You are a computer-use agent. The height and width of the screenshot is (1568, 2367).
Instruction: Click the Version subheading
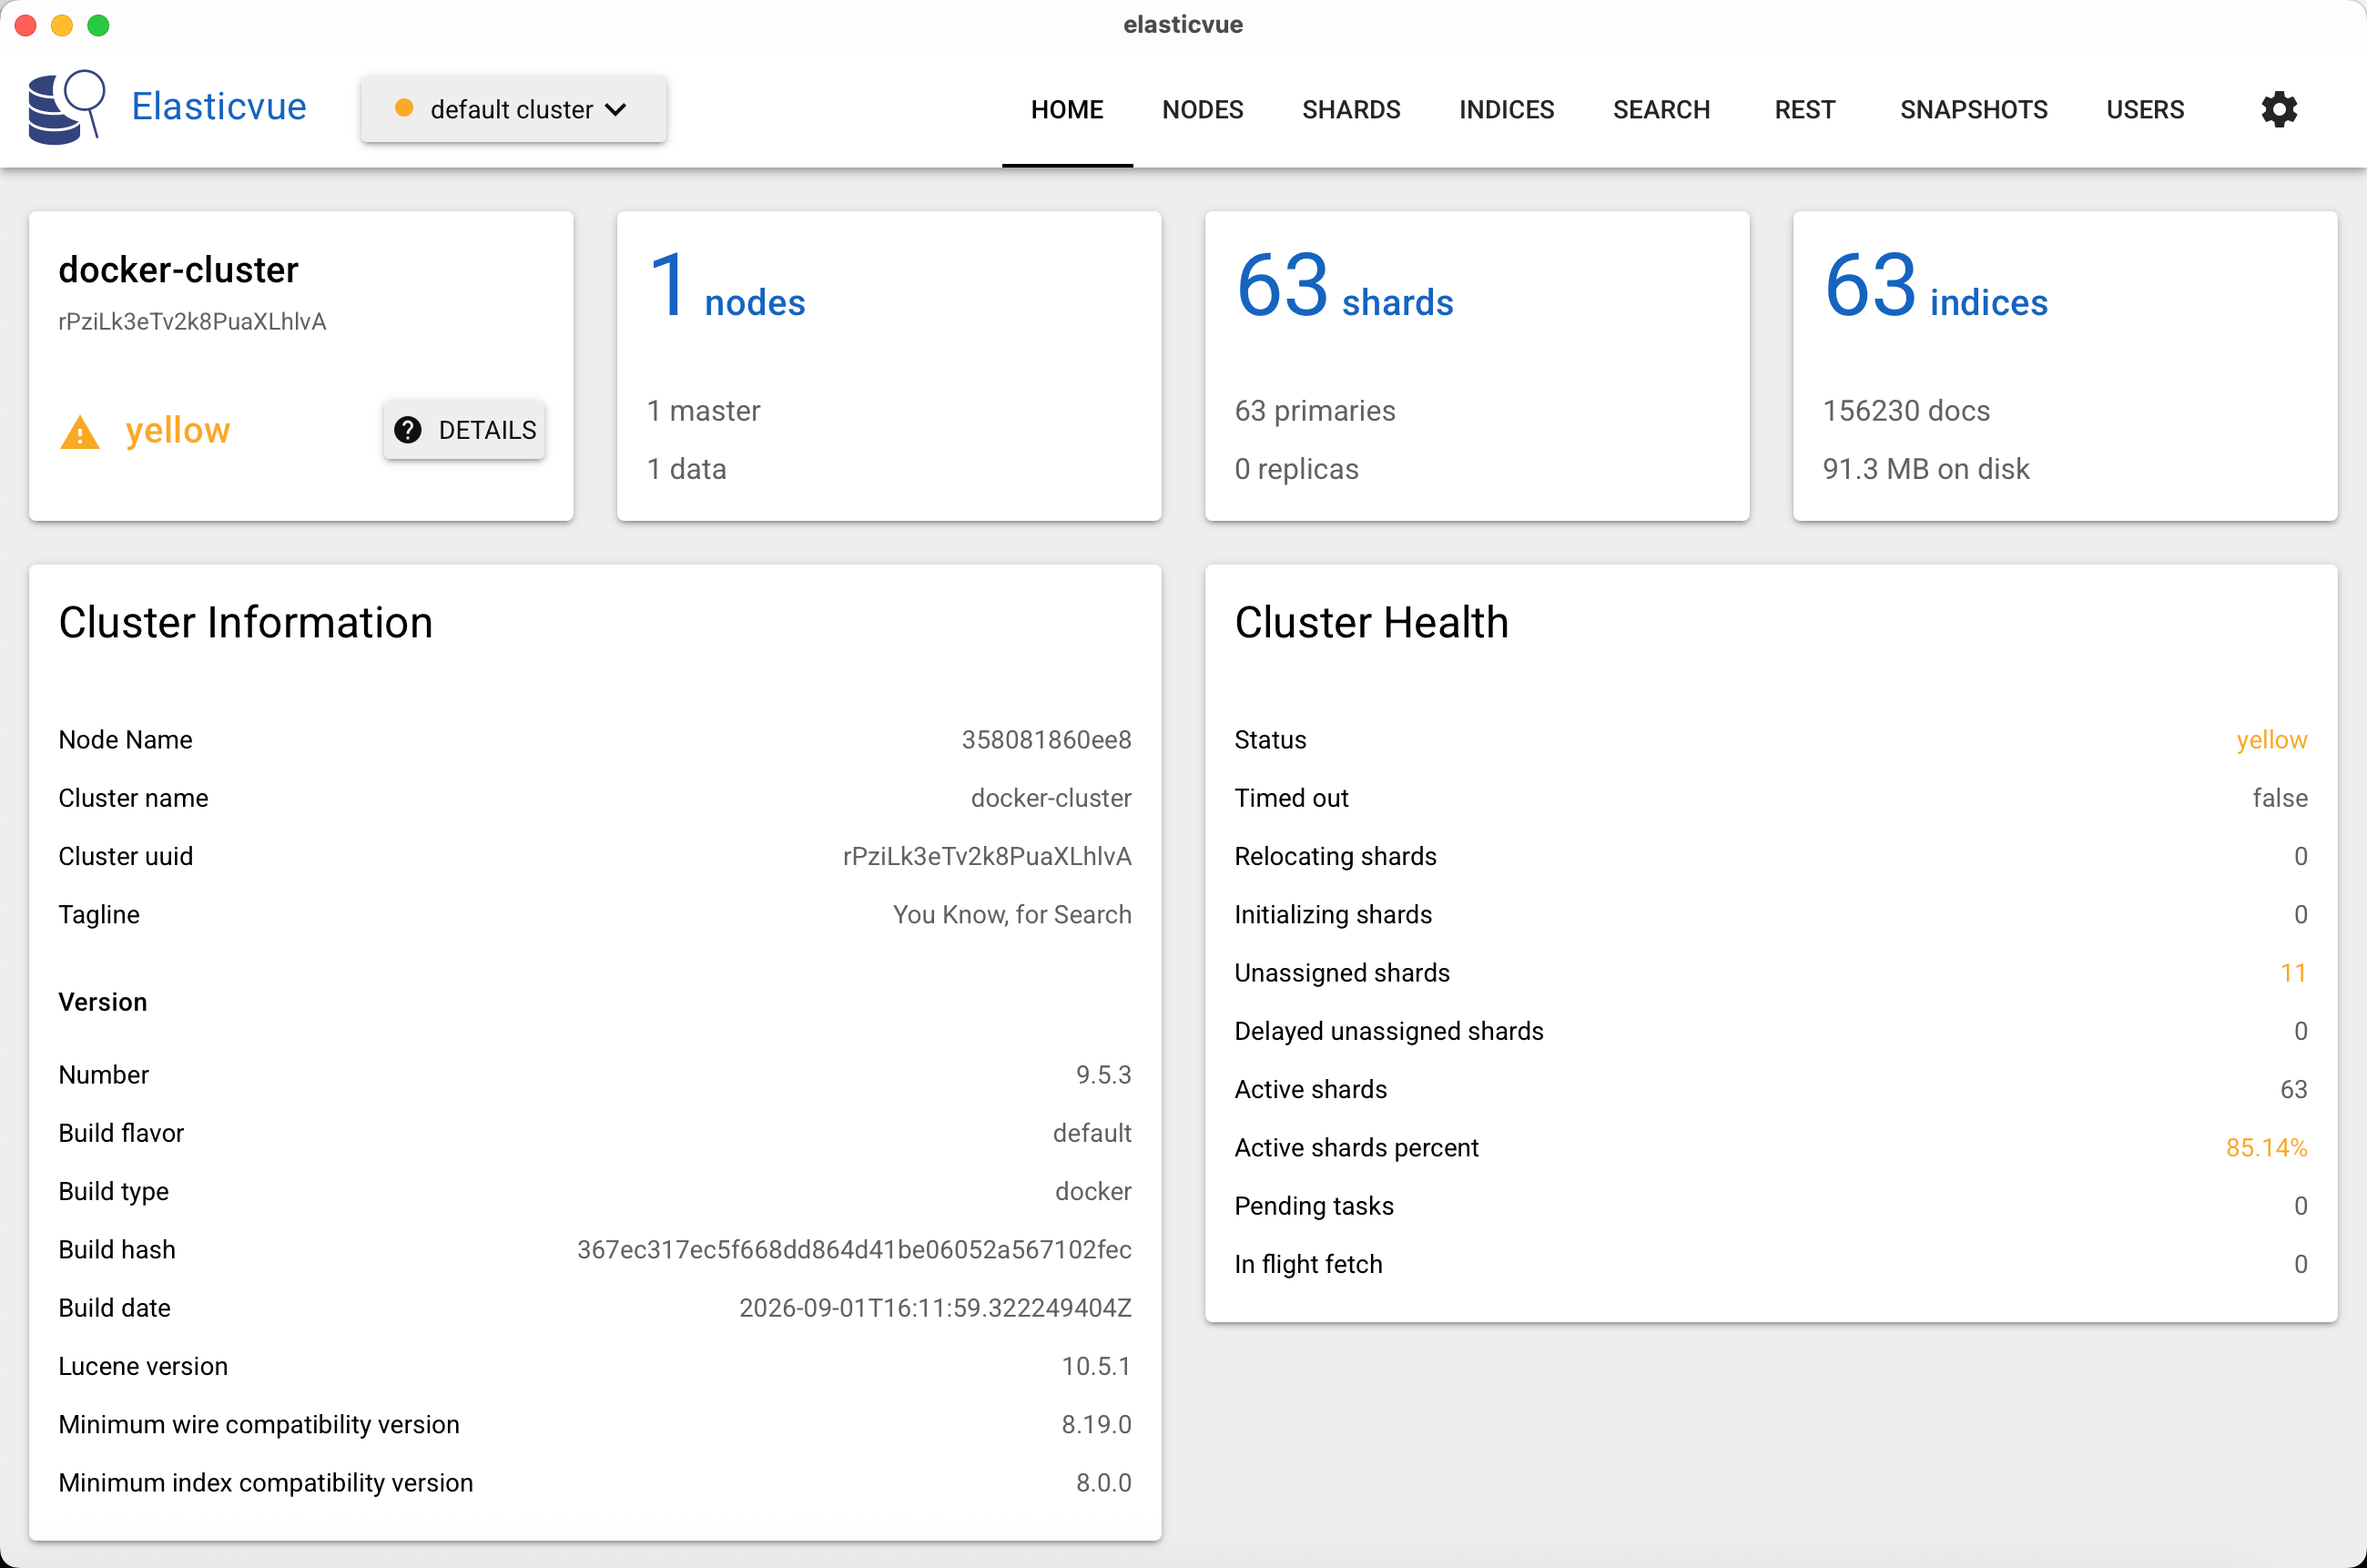pos(103,1002)
